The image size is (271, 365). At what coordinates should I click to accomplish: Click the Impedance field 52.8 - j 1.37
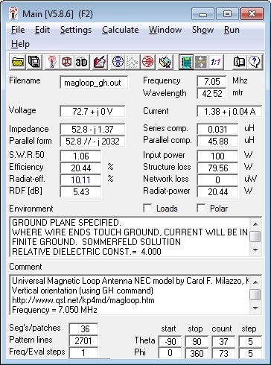pyautogui.click(x=92, y=129)
